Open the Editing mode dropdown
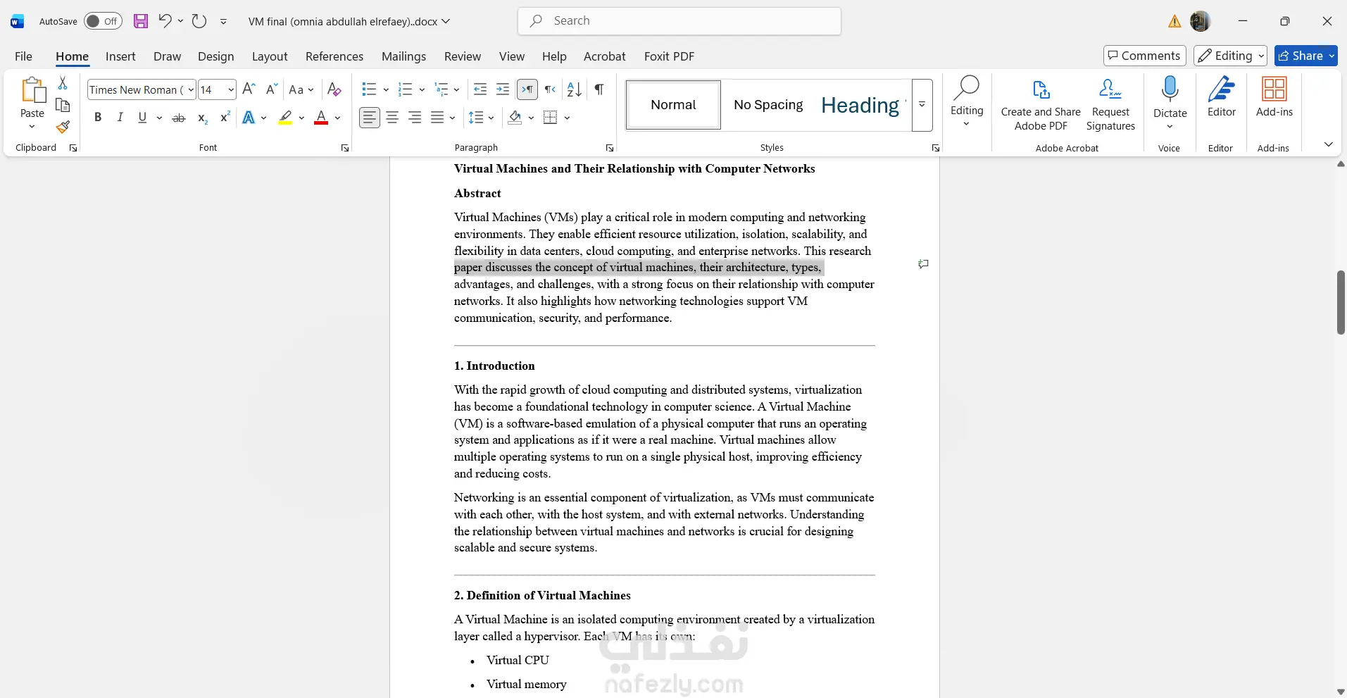The height and width of the screenshot is (698, 1347). tap(1230, 56)
